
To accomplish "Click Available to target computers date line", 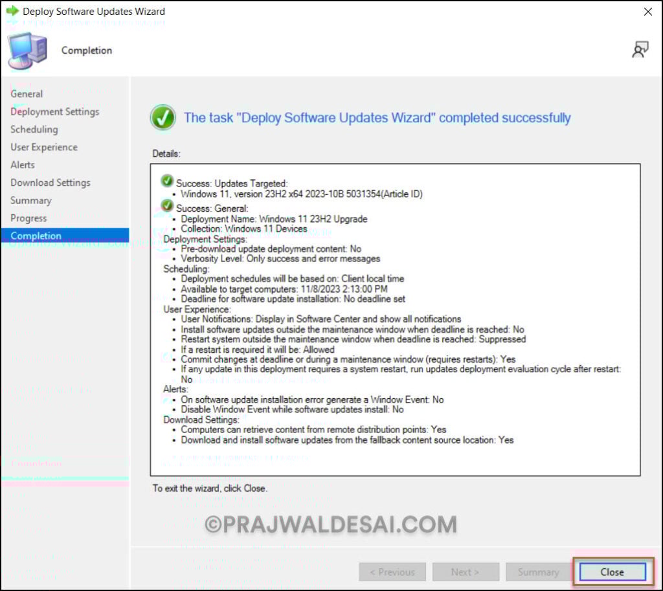I will pos(284,289).
